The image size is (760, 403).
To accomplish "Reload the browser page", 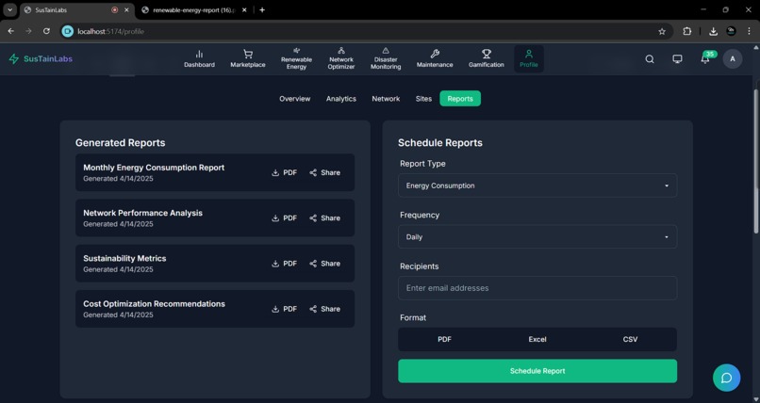I will 46,31.
